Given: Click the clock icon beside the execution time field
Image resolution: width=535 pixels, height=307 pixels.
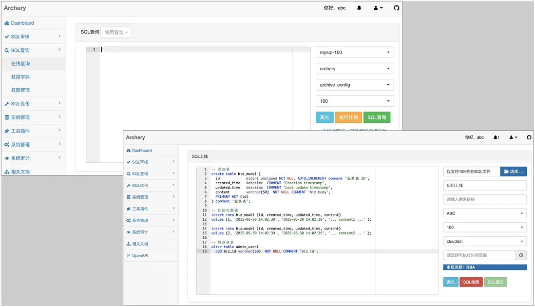Looking at the screenshot, I should (521, 255).
